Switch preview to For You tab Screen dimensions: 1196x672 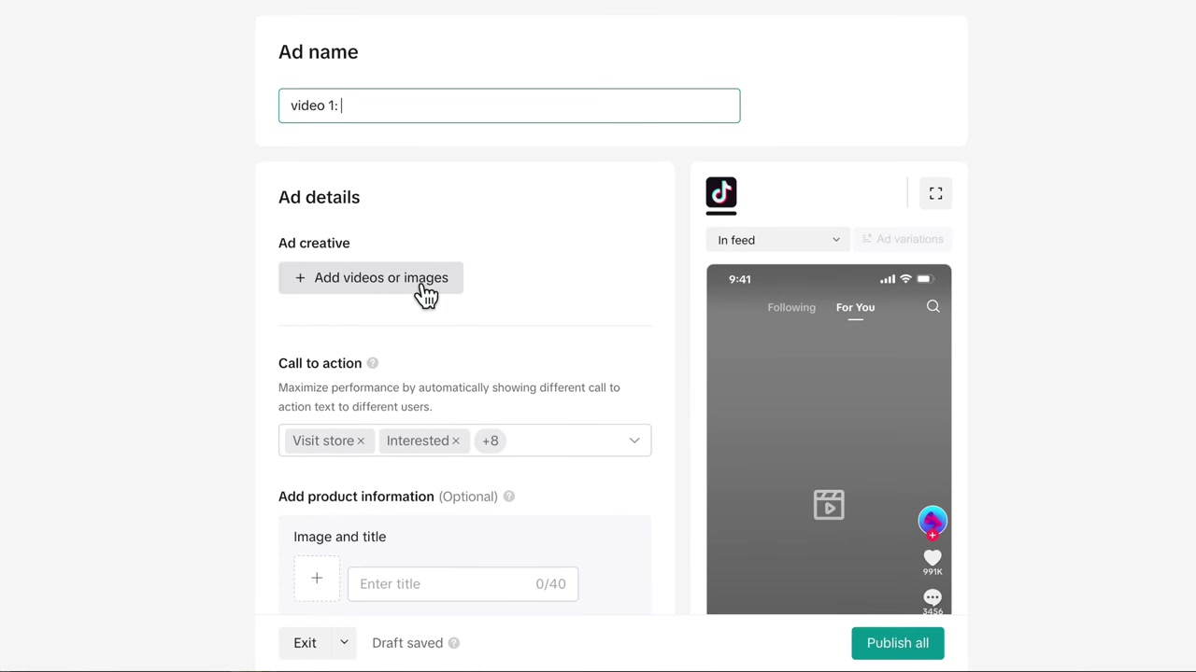855,307
